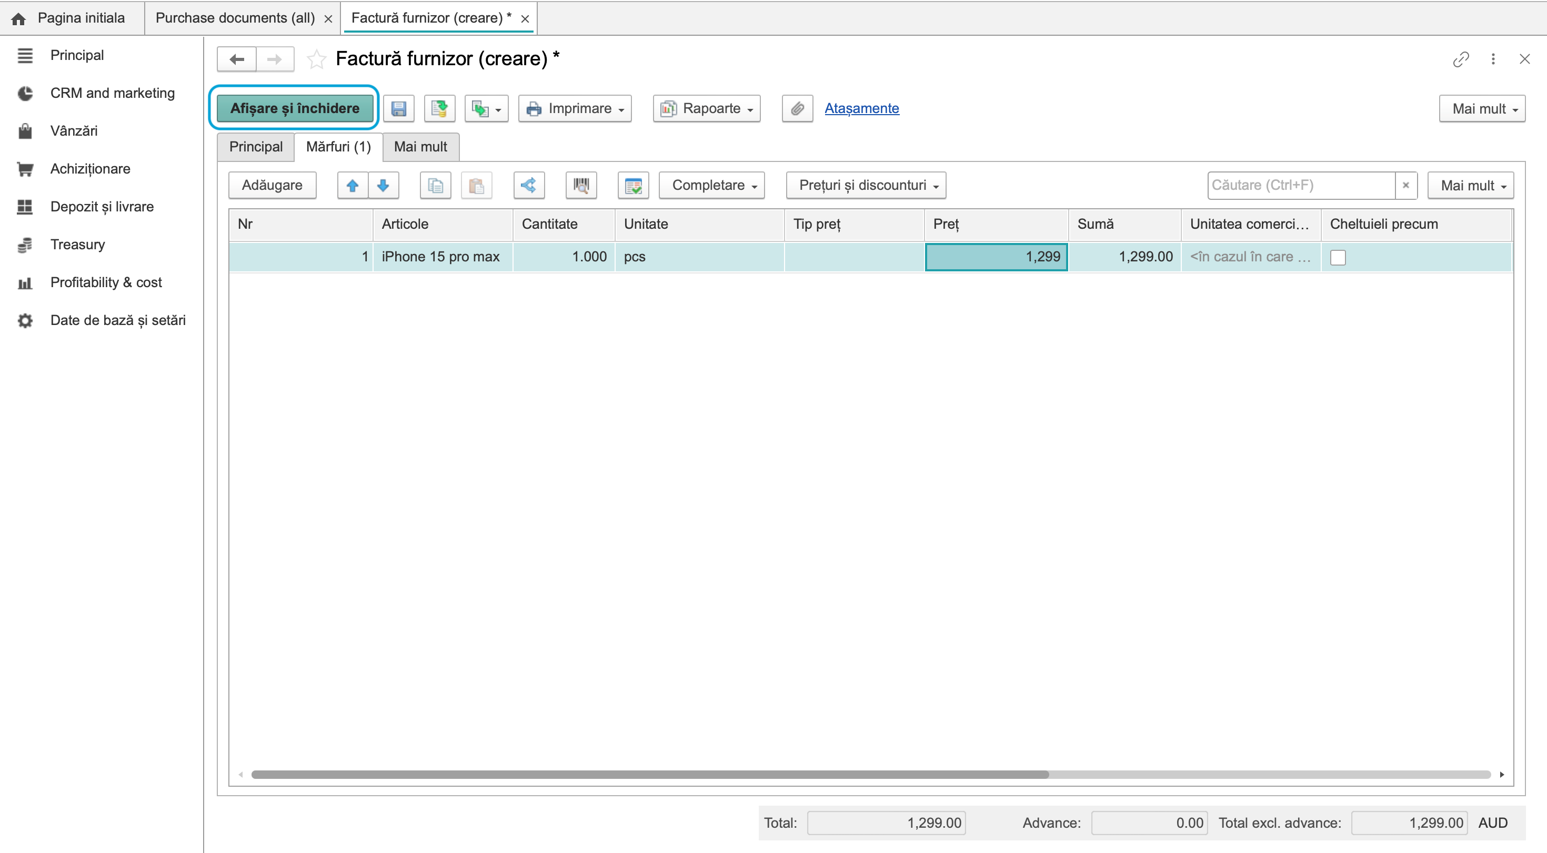Click the table with checkmark icon

[633, 186]
